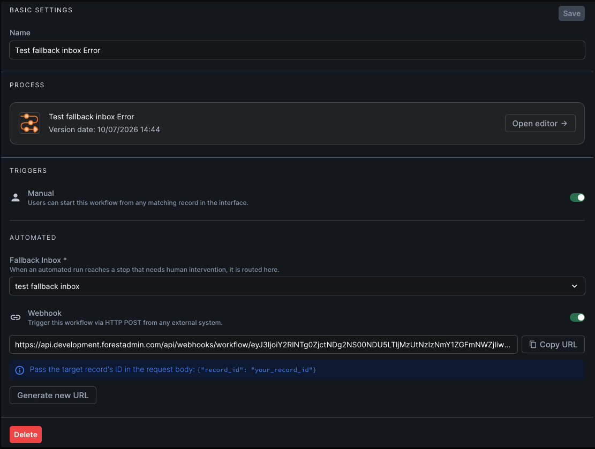Click the Manual trigger label
Image resolution: width=595 pixels, height=449 pixels.
click(41, 193)
